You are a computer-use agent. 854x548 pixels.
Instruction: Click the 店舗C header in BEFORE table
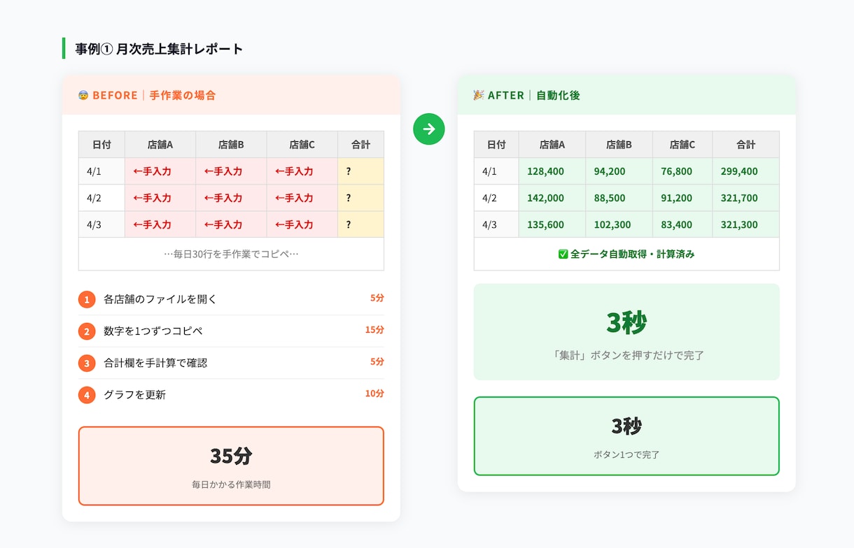pos(302,145)
